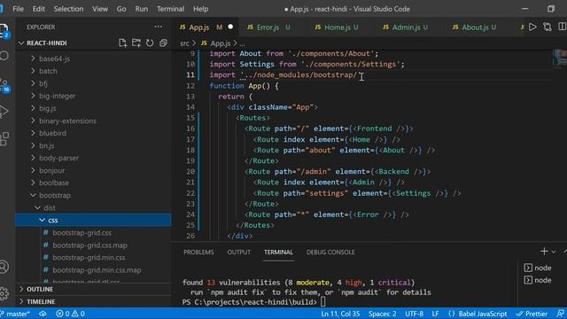Open the DEBUG CONSOLE panel tab
This screenshot has height=319, width=567.
point(330,252)
